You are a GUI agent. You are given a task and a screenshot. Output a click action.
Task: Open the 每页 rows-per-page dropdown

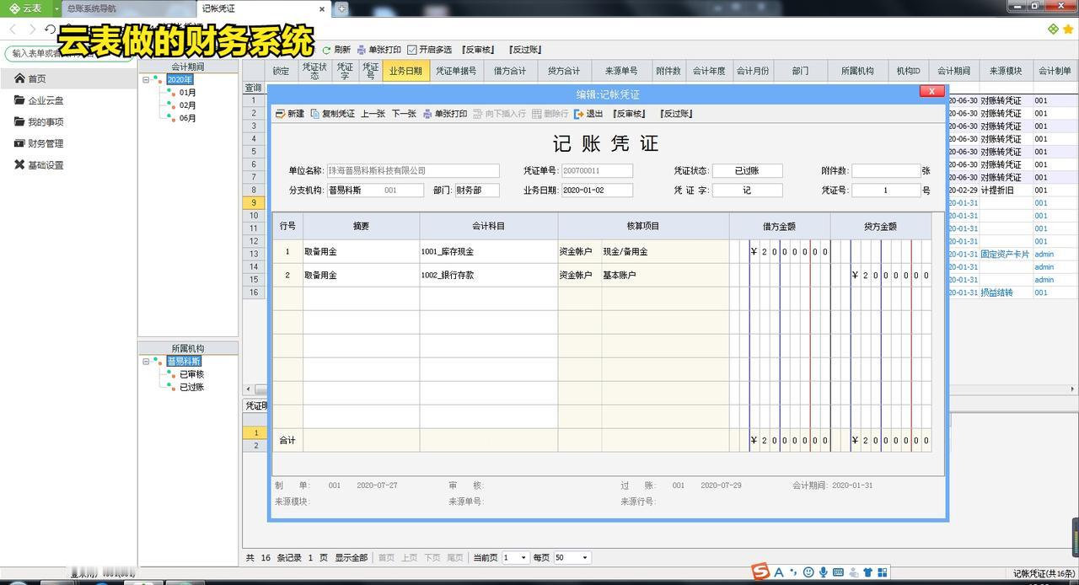[584, 557]
